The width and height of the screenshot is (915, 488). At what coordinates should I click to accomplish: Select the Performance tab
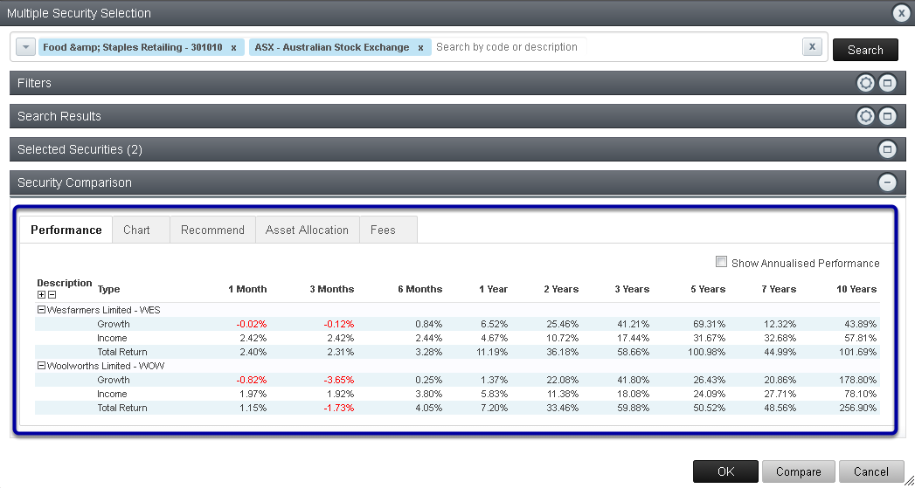[66, 230]
